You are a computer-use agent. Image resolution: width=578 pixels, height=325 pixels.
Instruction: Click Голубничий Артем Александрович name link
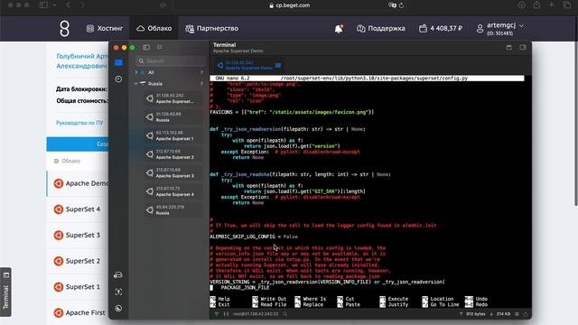point(81,61)
